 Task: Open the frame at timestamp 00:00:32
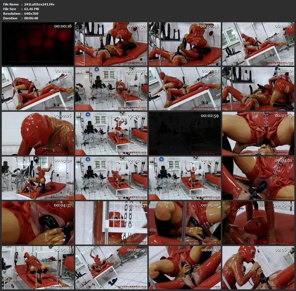[x=111, y=44]
